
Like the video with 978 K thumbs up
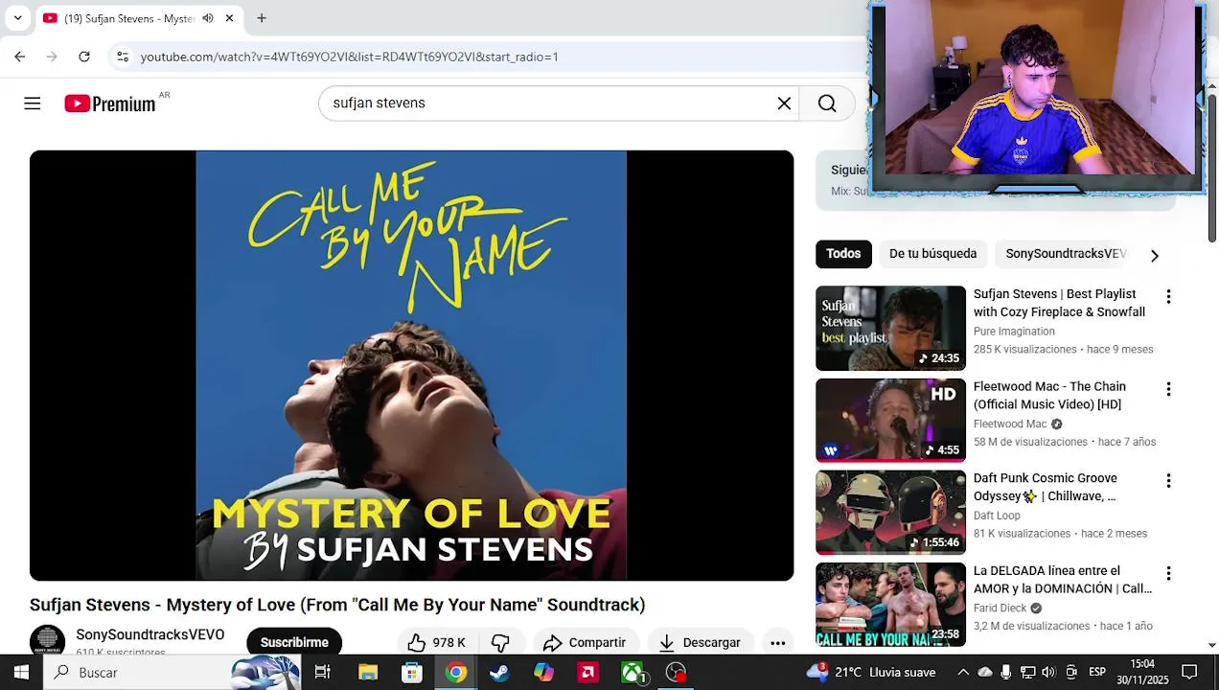coord(436,642)
